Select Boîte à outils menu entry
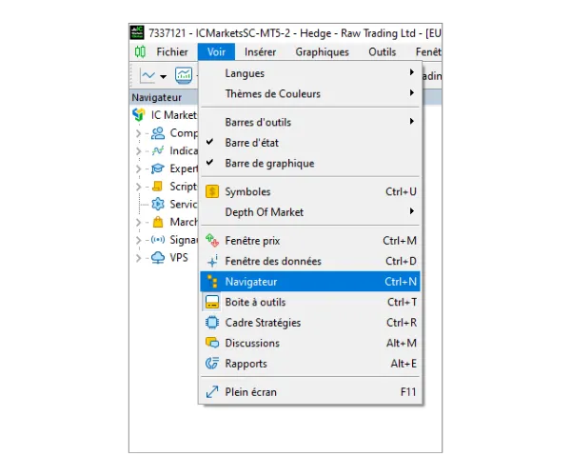 [310, 302]
